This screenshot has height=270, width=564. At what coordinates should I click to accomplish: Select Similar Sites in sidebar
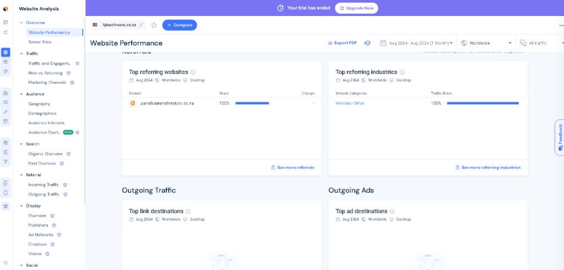point(40,42)
